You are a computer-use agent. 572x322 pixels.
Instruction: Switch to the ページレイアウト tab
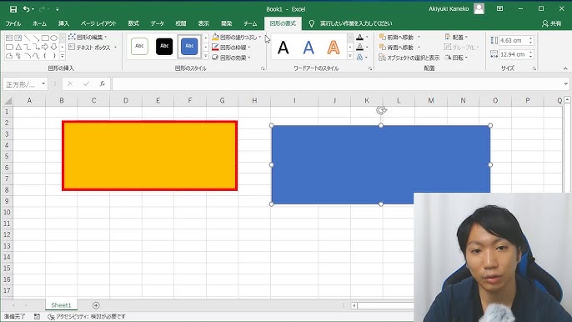coord(98,23)
